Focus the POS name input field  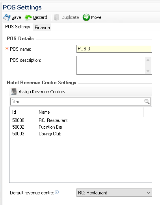coord(114,49)
